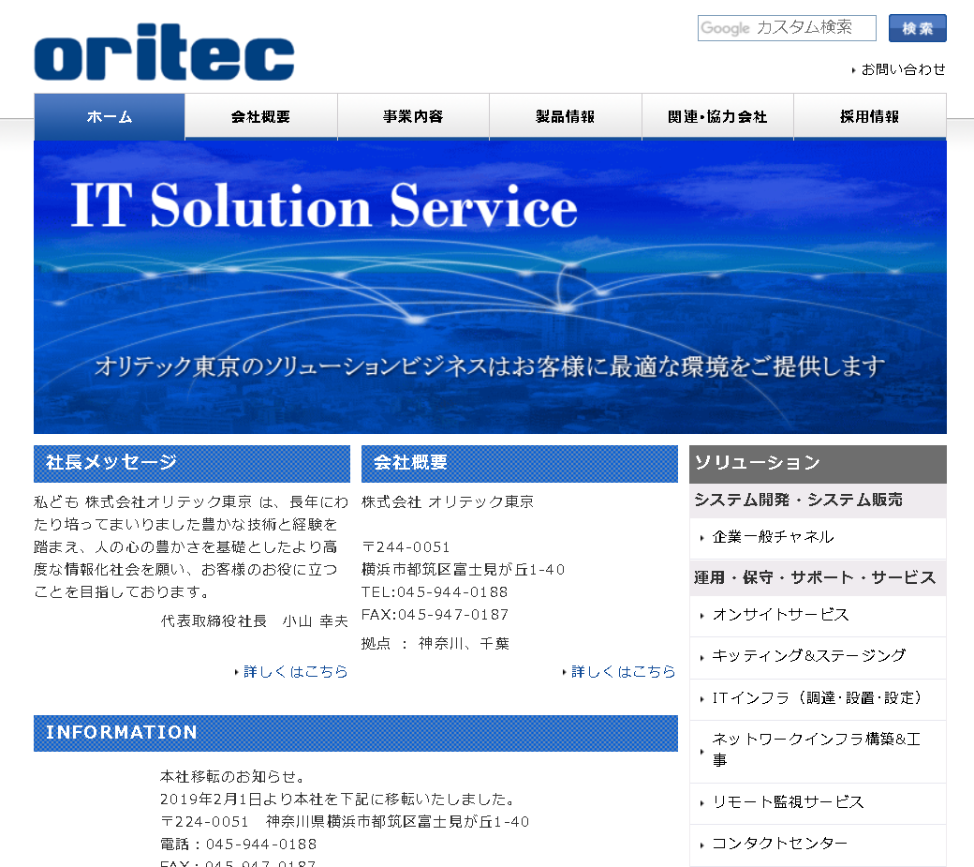Click the oritec logo
Image resolution: width=974 pixels, height=867 pixels.
point(164,53)
